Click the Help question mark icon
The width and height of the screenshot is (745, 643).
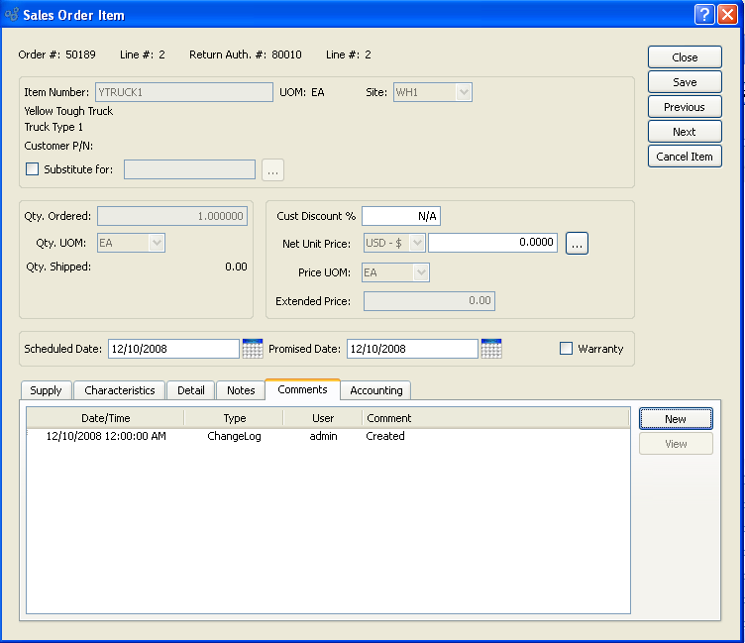click(703, 14)
